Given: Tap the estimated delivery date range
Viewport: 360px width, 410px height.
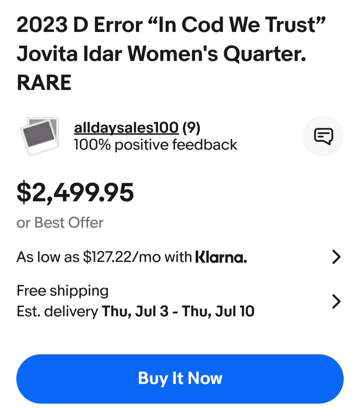Looking at the screenshot, I should 178,311.
